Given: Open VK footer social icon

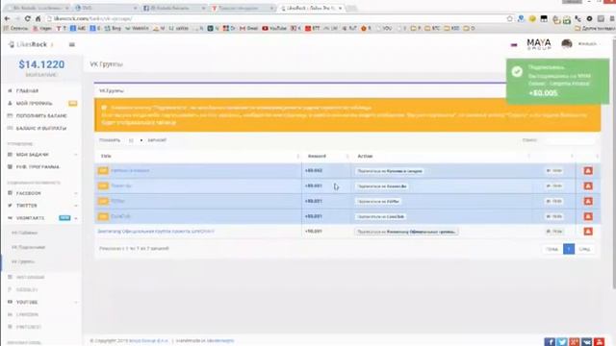Looking at the screenshot, I should 586,342.
